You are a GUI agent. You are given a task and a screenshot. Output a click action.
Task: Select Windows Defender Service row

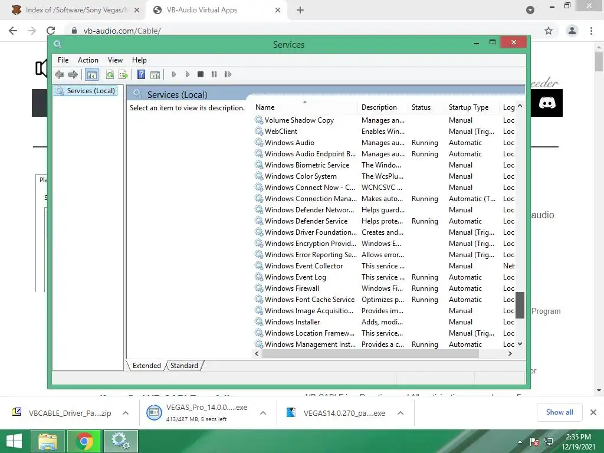pyautogui.click(x=385, y=221)
